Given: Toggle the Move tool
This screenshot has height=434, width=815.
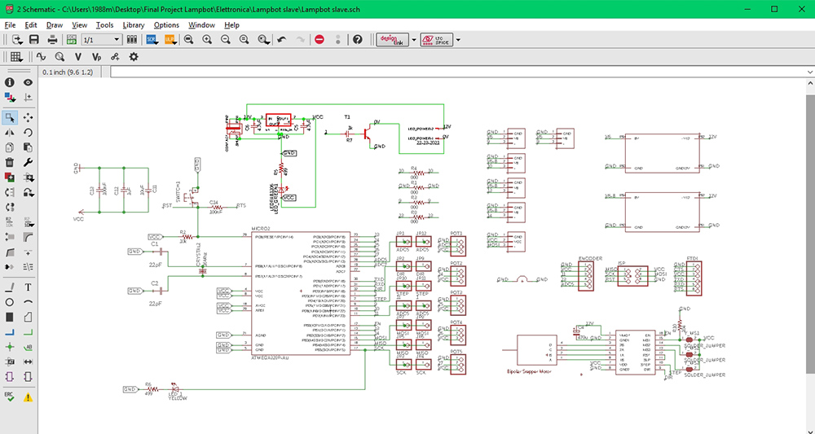Looking at the screenshot, I should click(x=29, y=118).
